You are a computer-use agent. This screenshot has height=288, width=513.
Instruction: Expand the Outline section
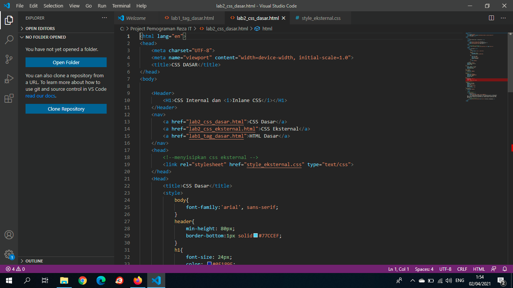click(x=66, y=261)
